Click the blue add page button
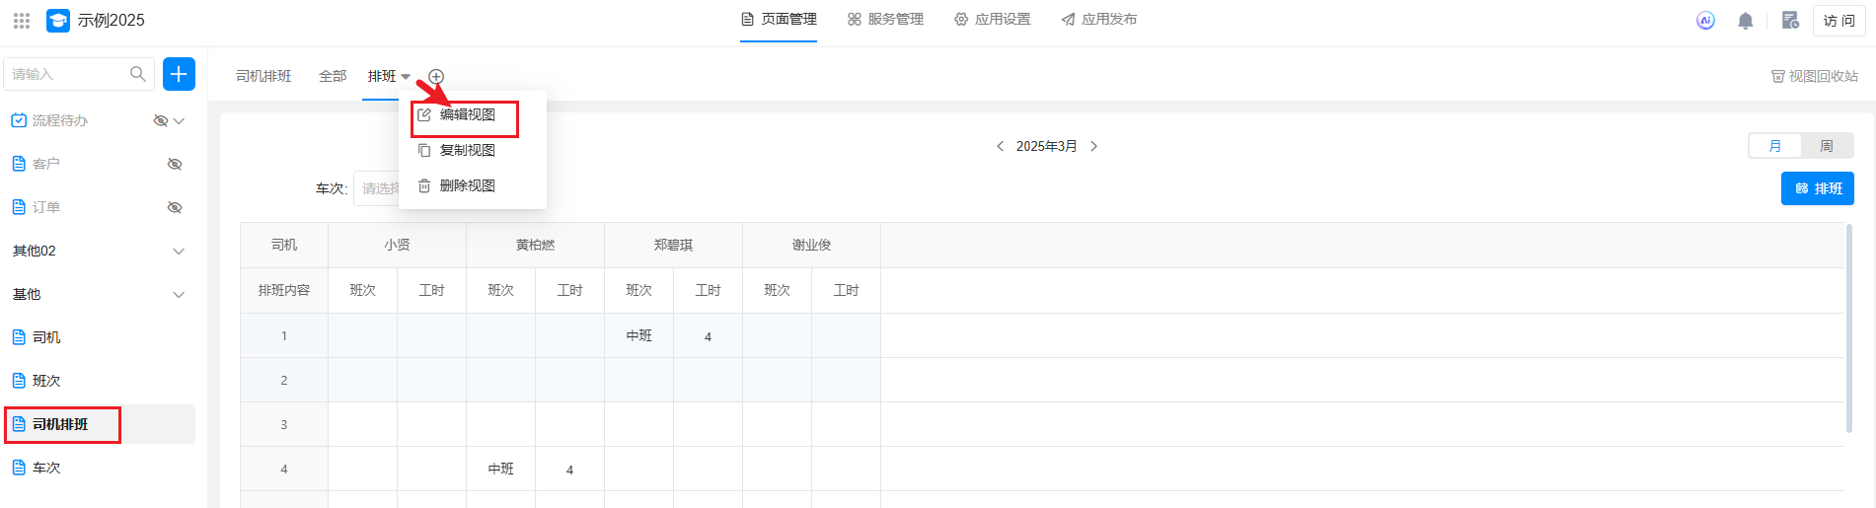The height and width of the screenshot is (508, 1876). tap(179, 74)
